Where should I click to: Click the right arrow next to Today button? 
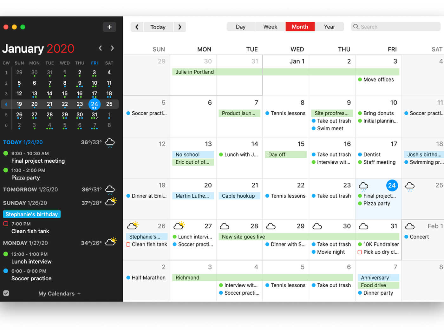pos(180,27)
